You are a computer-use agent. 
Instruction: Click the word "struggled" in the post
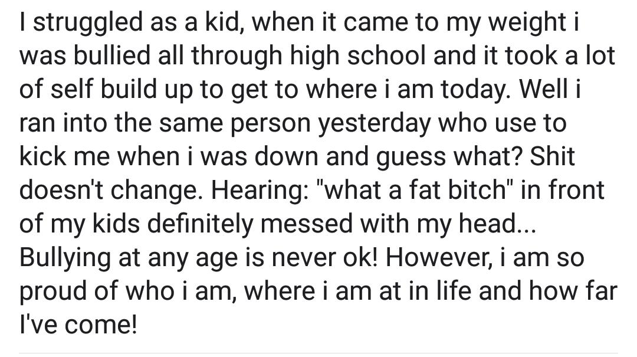tap(87, 23)
